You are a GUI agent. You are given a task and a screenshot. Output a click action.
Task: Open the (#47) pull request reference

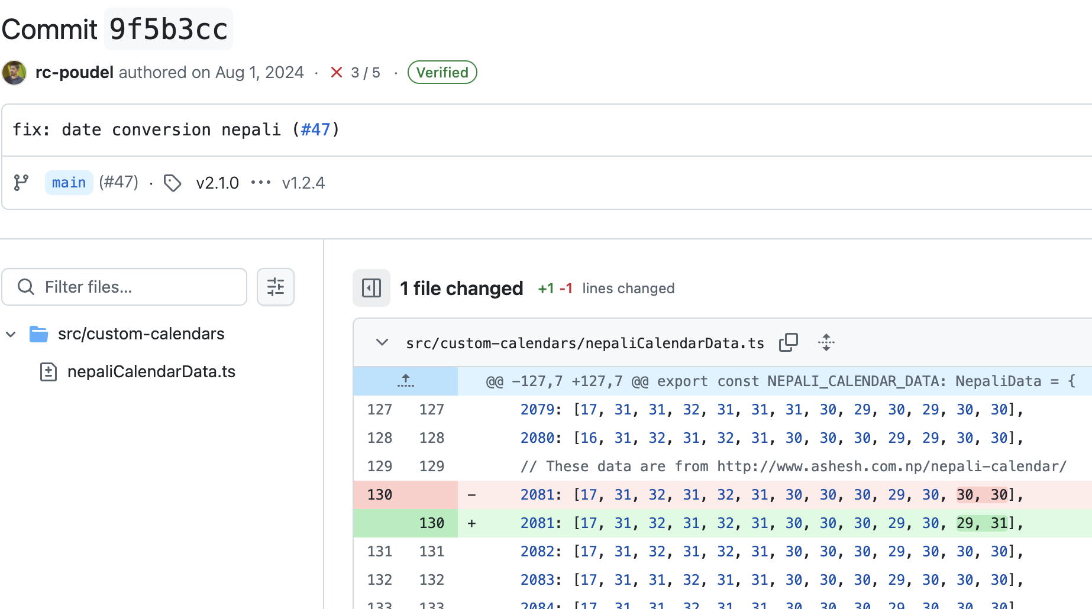[118, 182]
